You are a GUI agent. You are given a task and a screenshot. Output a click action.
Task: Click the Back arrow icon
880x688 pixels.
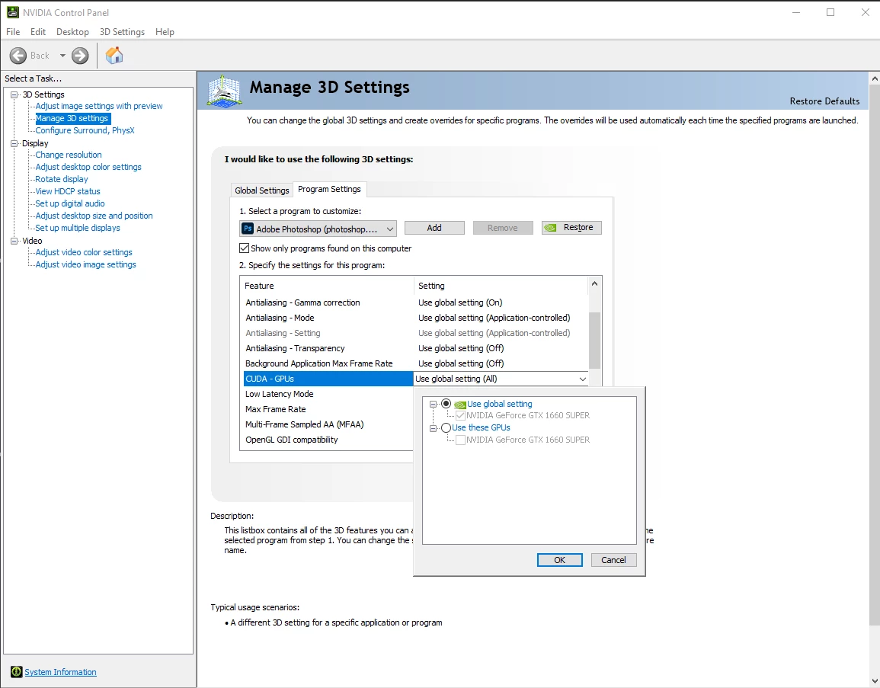click(18, 56)
